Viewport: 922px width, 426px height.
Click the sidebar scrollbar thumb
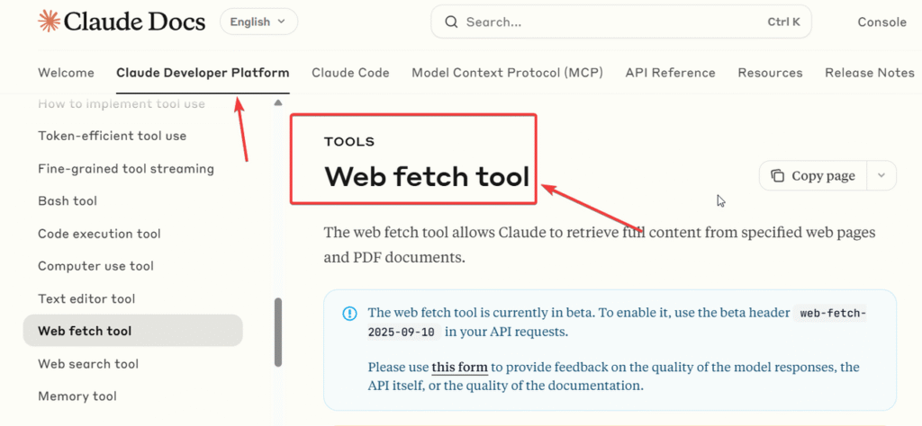coord(278,333)
